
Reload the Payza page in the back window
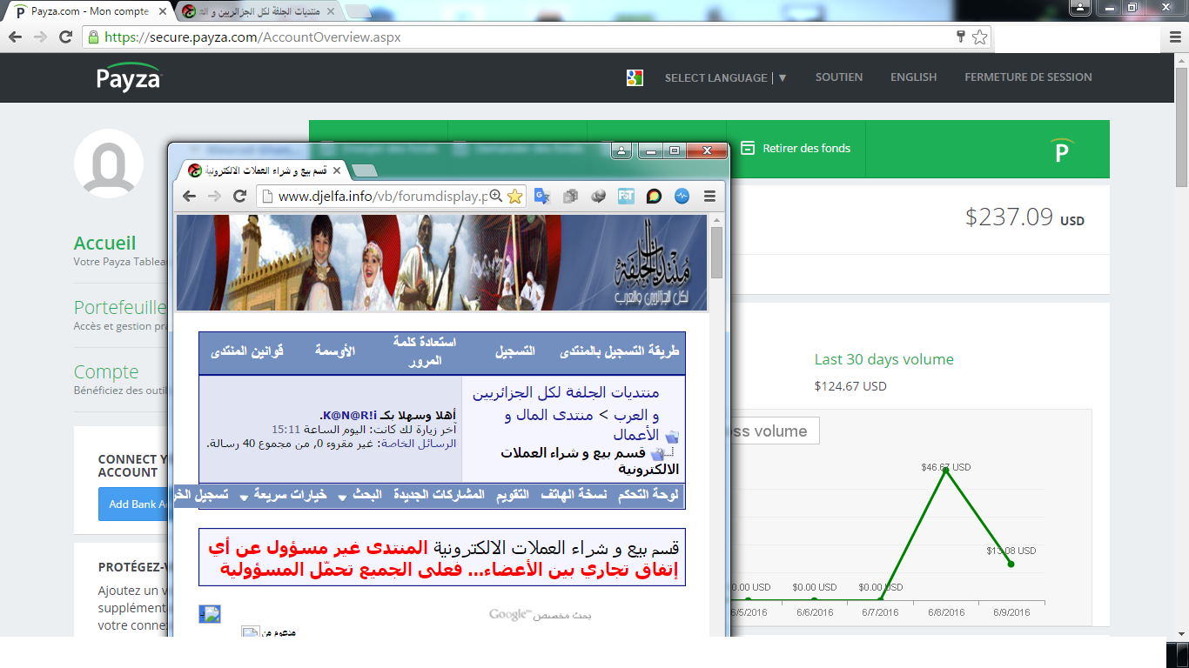point(65,37)
